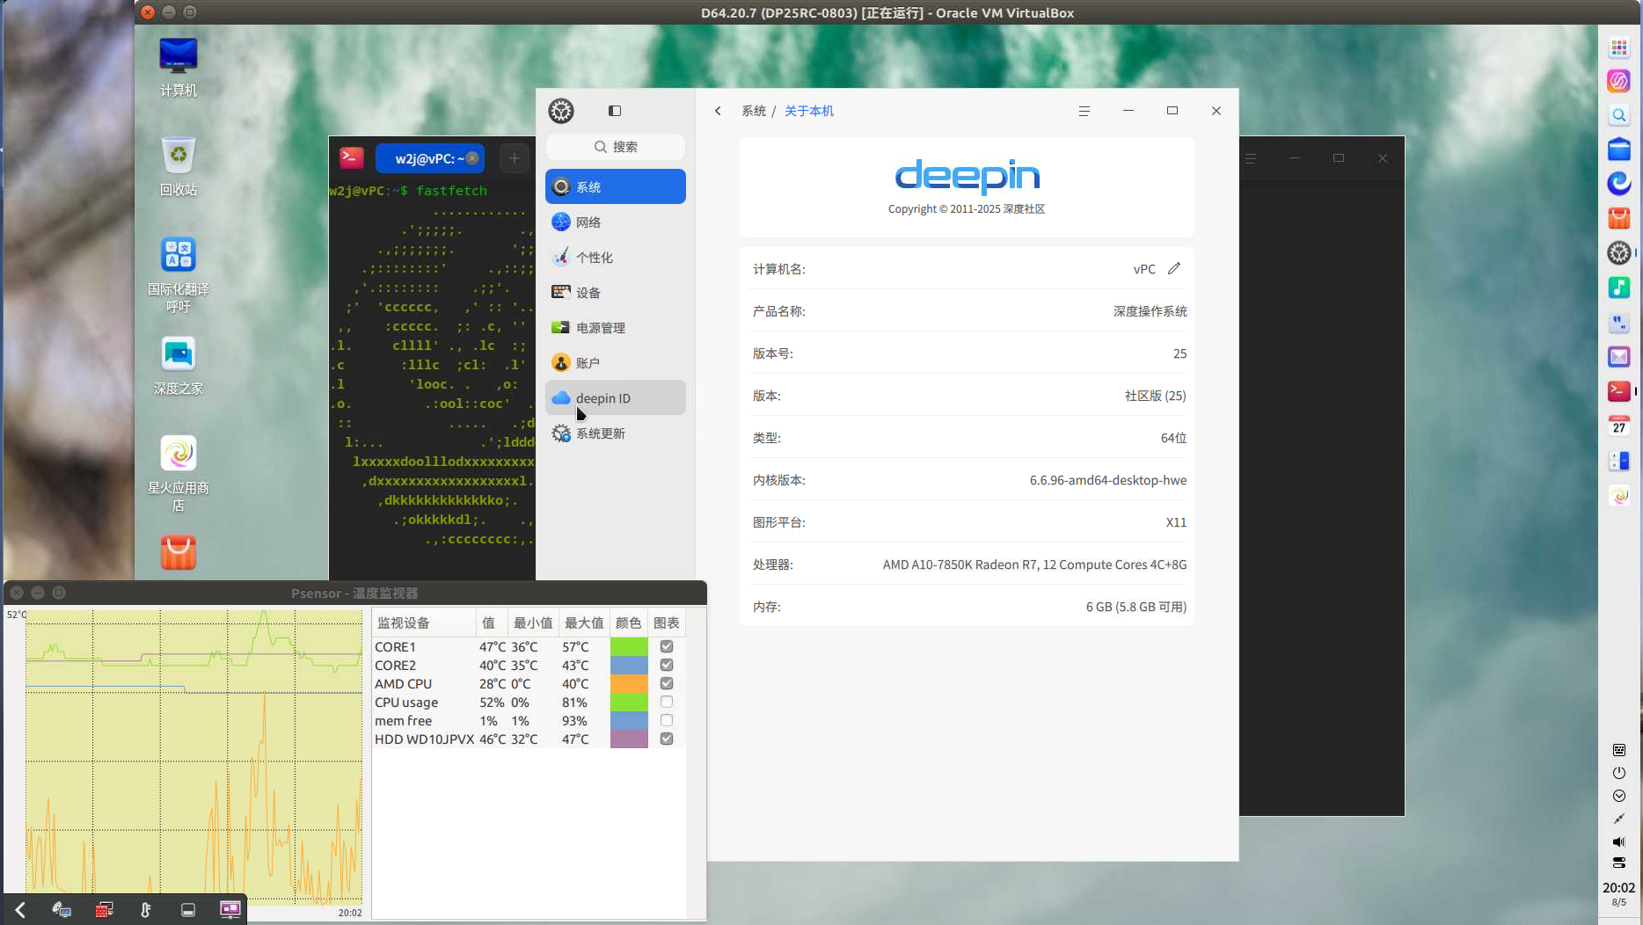The height and width of the screenshot is (925, 1643).
Task: Click the volume speaker icon in tray
Action: point(1619,841)
